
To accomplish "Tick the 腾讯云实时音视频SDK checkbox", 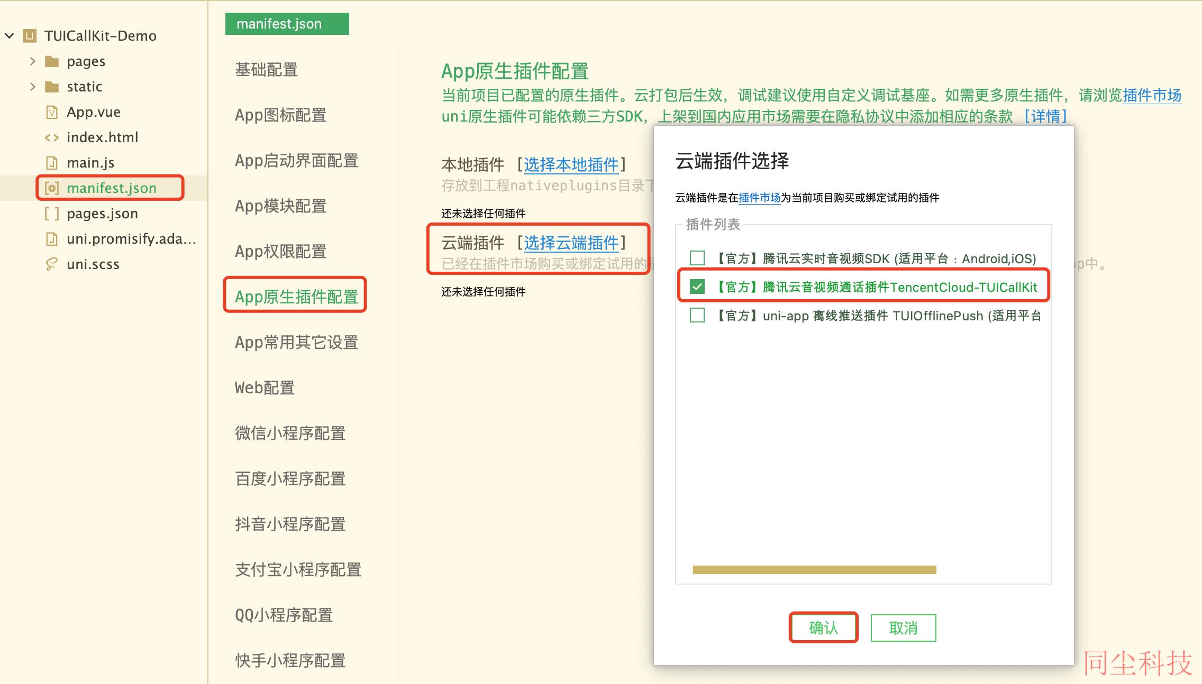I will [x=697, y=258].
